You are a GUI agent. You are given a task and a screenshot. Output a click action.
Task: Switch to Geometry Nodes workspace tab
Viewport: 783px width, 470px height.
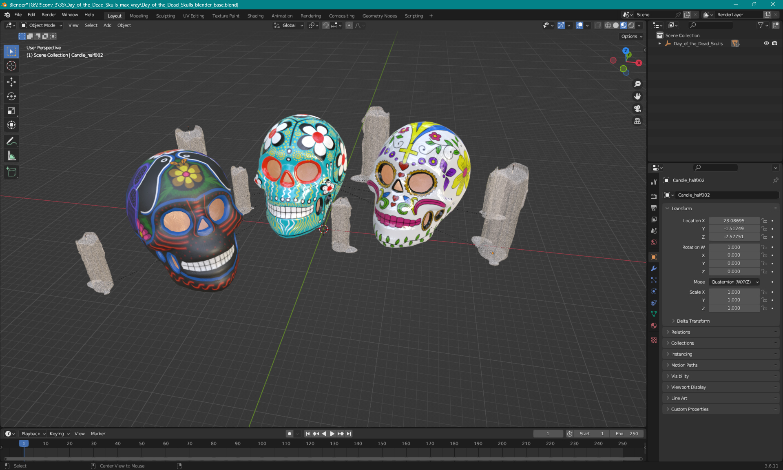click(x=379, y=16)
